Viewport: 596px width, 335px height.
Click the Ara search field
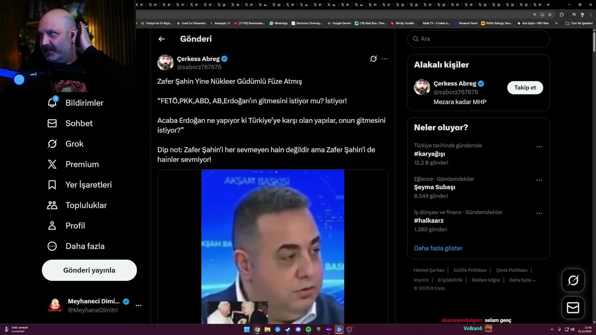point(478,39)
